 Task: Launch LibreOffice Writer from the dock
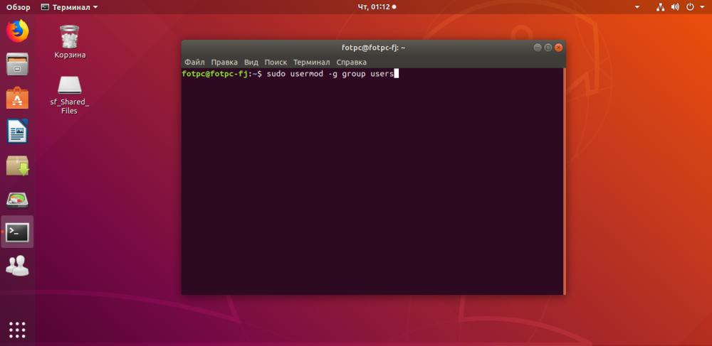tap(17, 131)
